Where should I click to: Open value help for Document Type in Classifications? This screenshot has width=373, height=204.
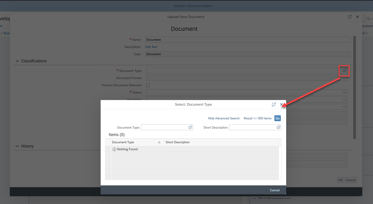click(x=344, y=71)
